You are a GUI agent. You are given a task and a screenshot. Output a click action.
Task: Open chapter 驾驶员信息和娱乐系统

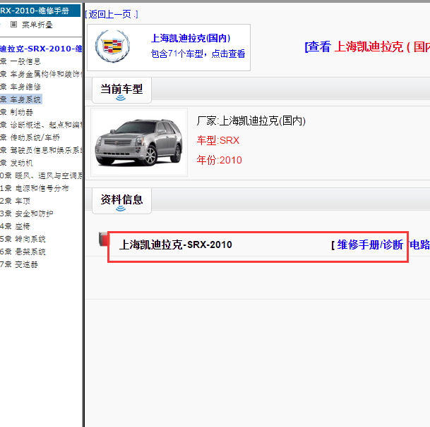point(41,150)
